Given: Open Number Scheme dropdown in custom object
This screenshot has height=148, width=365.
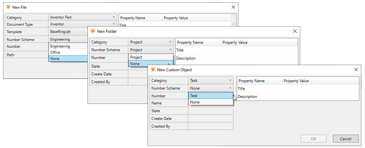Looking at the screenshot, I should coord(210,88).
